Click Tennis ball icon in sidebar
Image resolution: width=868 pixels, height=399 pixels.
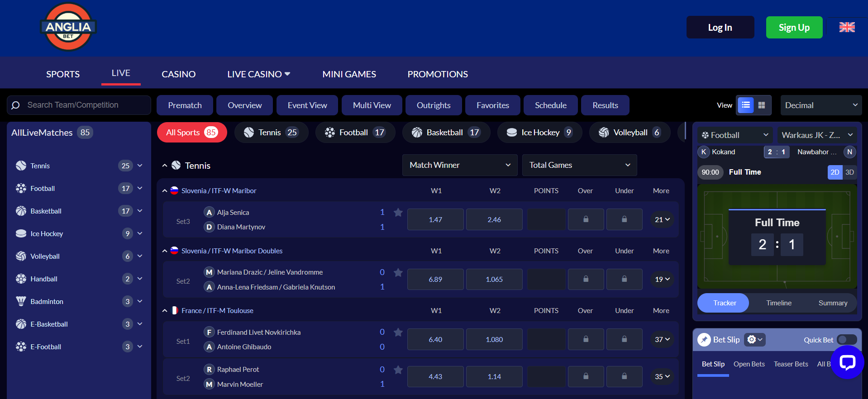(x=21, y=166)
